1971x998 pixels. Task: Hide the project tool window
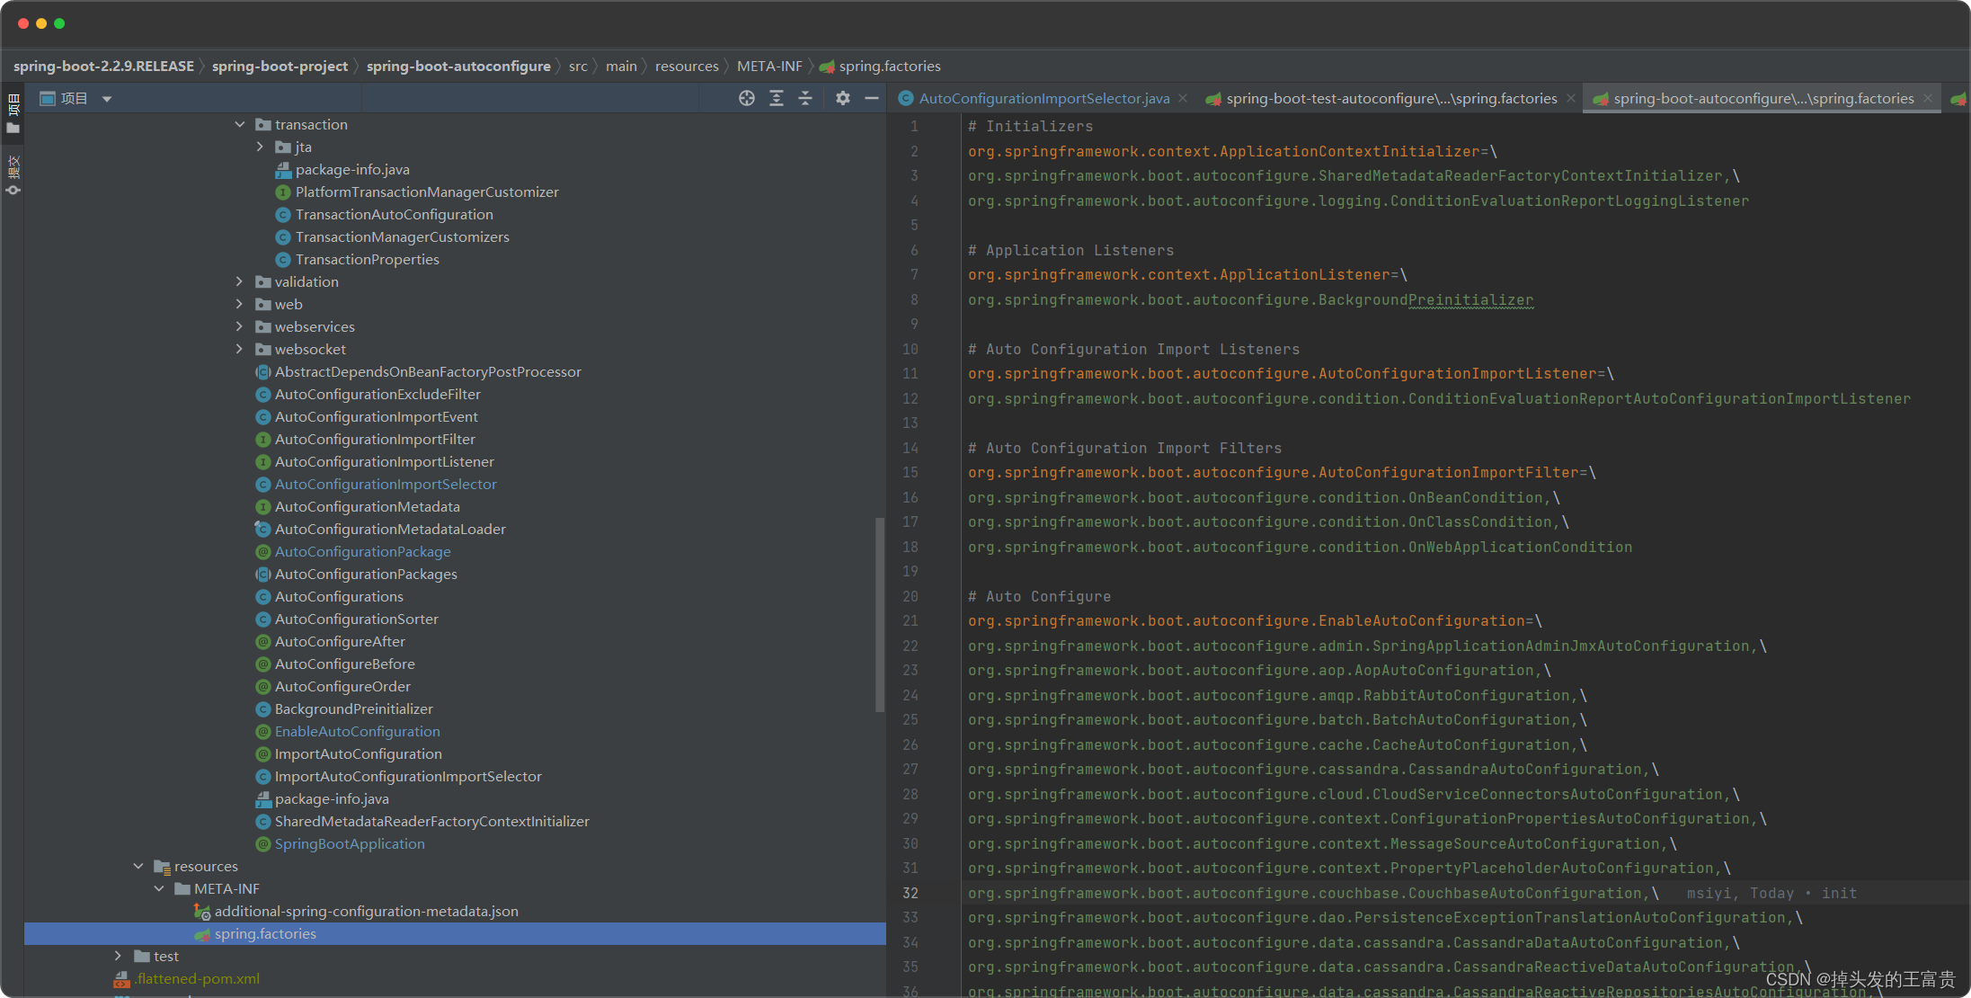pyautogui.click(x=872, y=98)
